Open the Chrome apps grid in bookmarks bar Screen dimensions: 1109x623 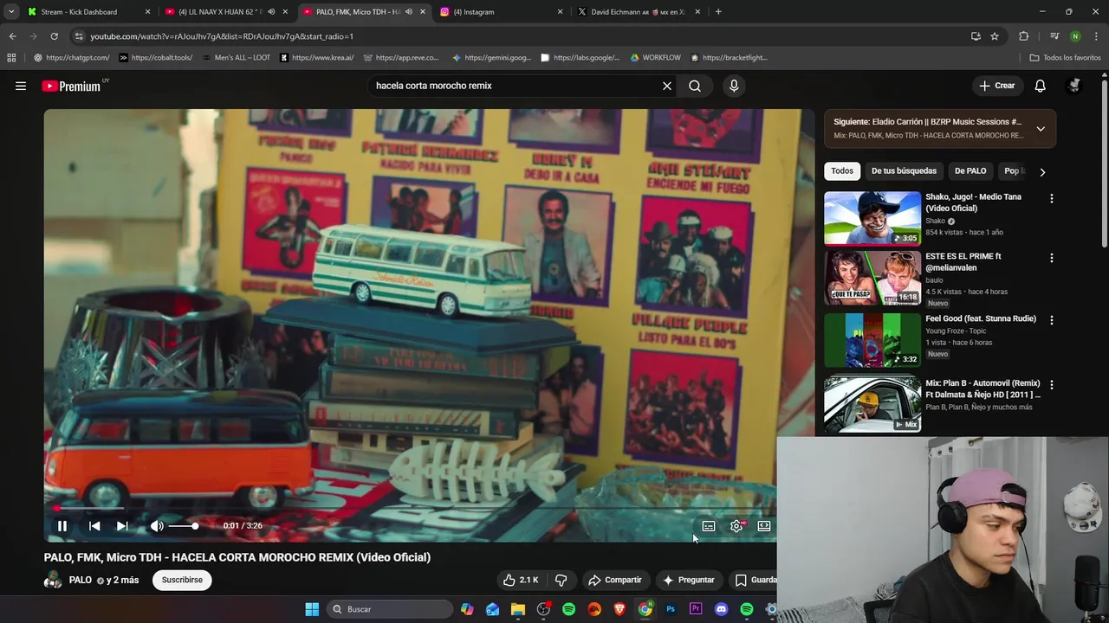[x=11, y=58]
